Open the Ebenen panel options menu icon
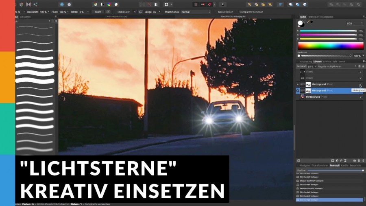This screenshot has height=206, width=366. coord(364,61)
